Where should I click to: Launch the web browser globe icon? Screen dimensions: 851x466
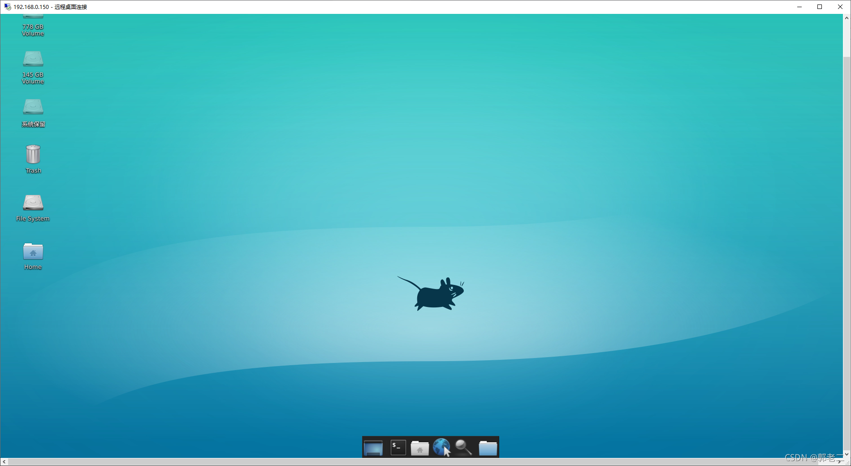tap(442, 447)
